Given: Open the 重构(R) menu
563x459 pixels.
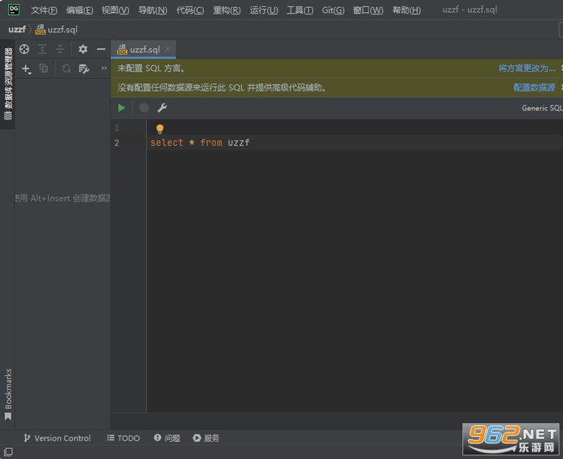Looking at the screenshot, I should [227, 10].
